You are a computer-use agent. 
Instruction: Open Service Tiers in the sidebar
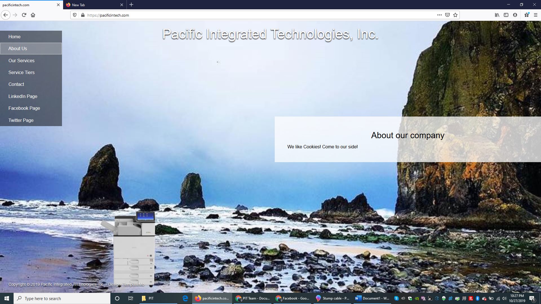(31, 72)
